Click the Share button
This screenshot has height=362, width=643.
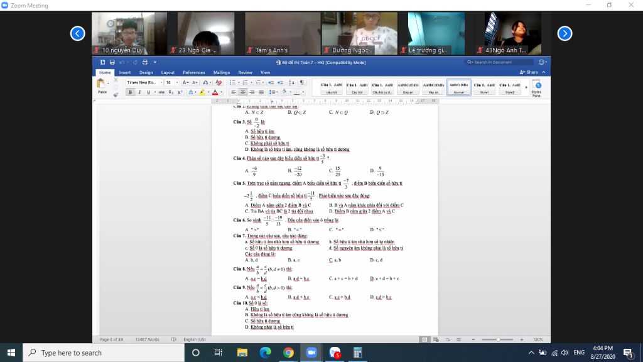(529, 72)
